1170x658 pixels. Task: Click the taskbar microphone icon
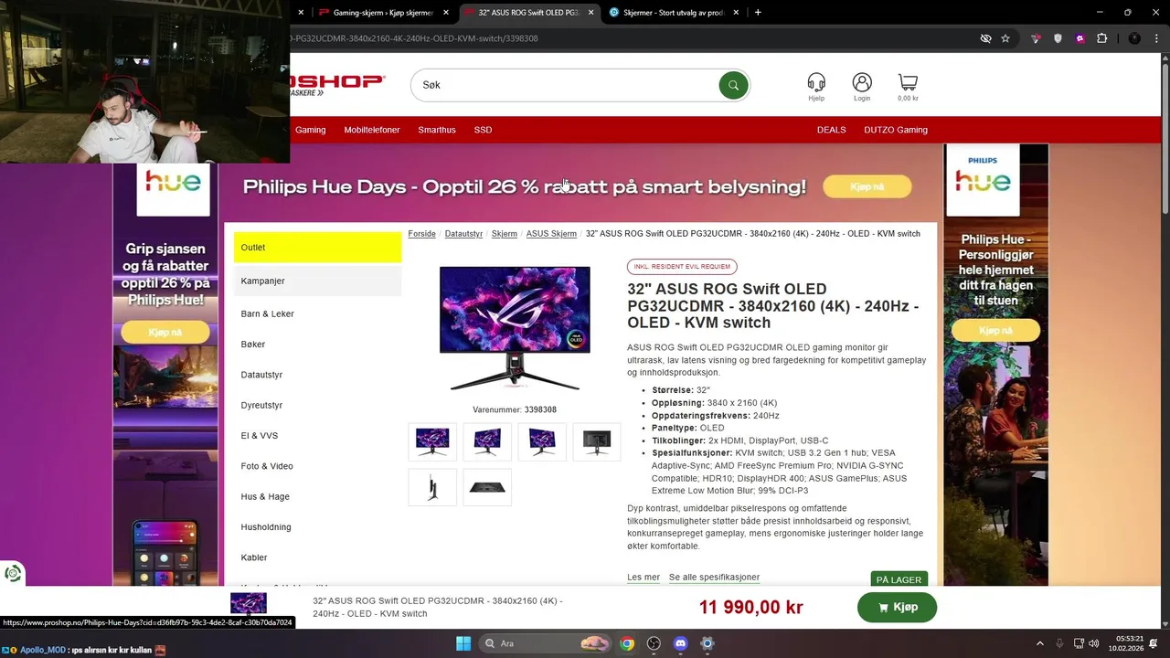pyautogui.click(x=1059, y=643)
